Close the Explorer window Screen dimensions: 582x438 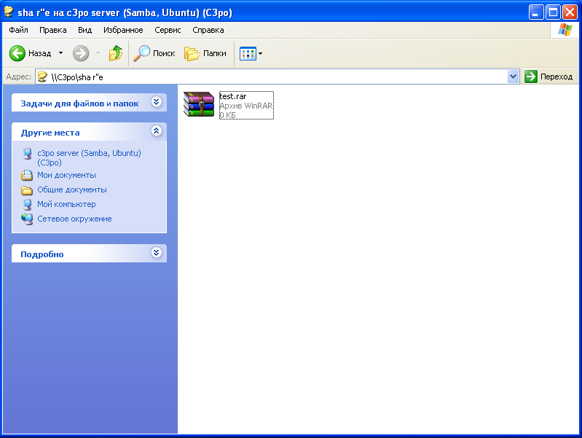pos(570,12)
